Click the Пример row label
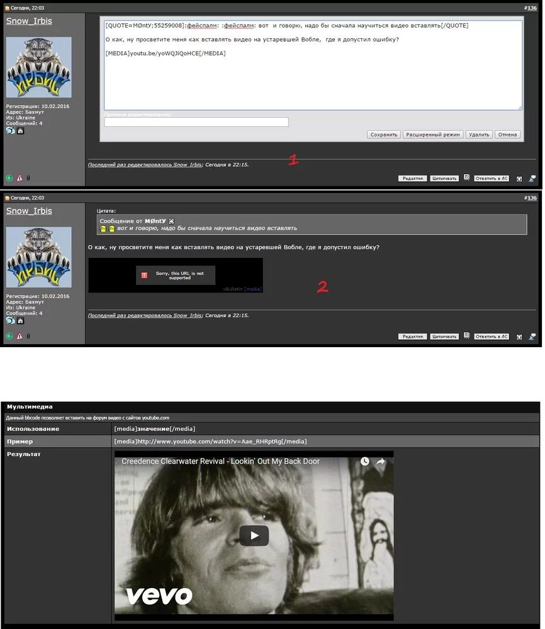545x629 pixels. [x=20, y=442]
